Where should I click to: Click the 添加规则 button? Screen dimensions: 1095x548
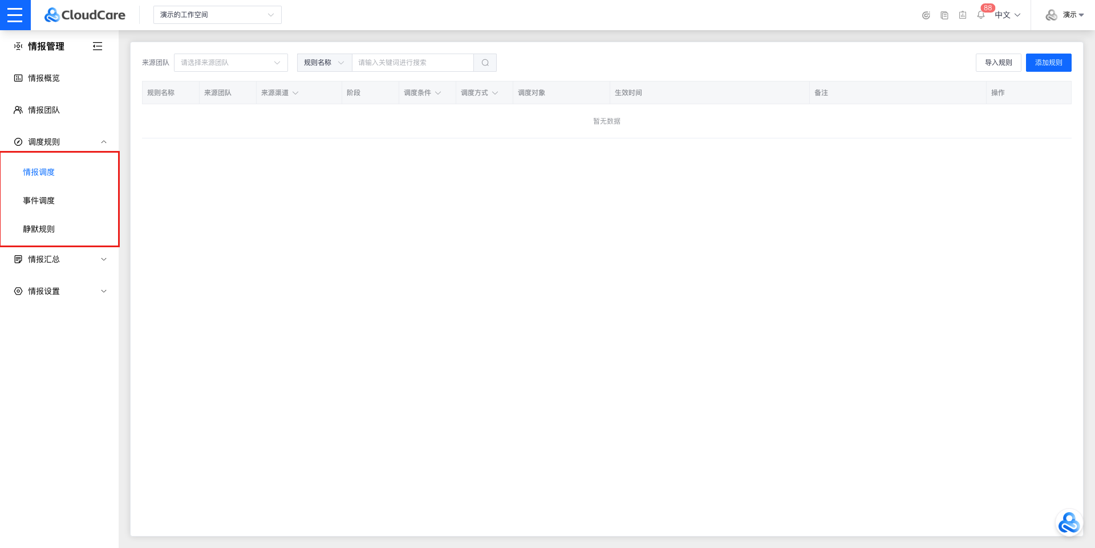[x=1048, y=63]
